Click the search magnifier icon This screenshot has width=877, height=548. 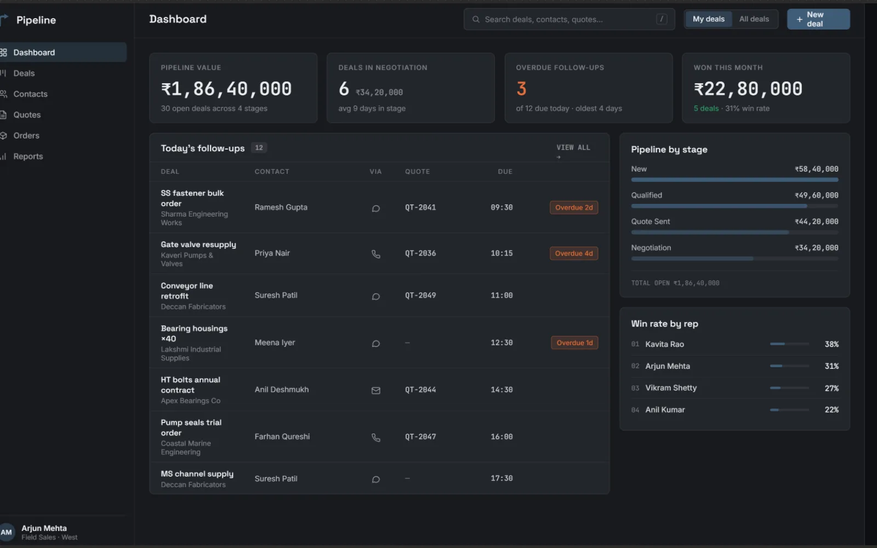point(476,19)
